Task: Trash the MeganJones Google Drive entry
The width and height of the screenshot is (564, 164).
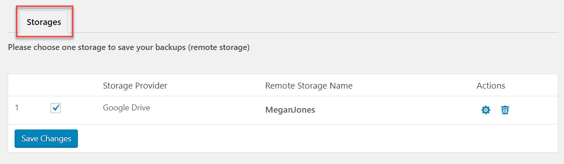Action: [505, 110]
